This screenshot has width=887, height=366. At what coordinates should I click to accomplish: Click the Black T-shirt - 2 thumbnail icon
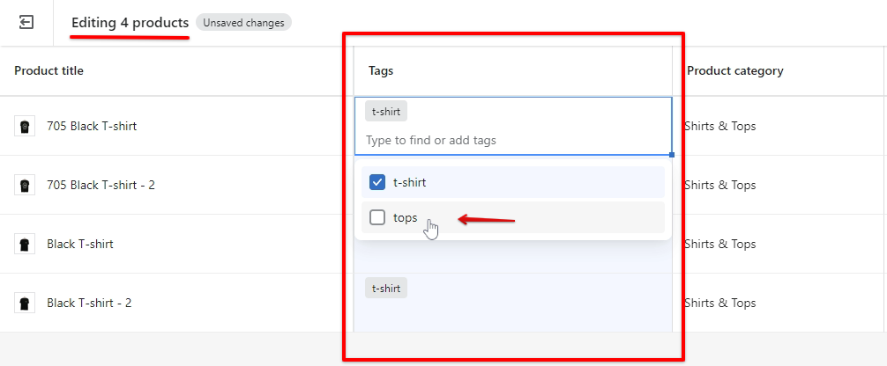point(25,303)
